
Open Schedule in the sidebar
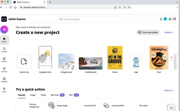point(4,80)
